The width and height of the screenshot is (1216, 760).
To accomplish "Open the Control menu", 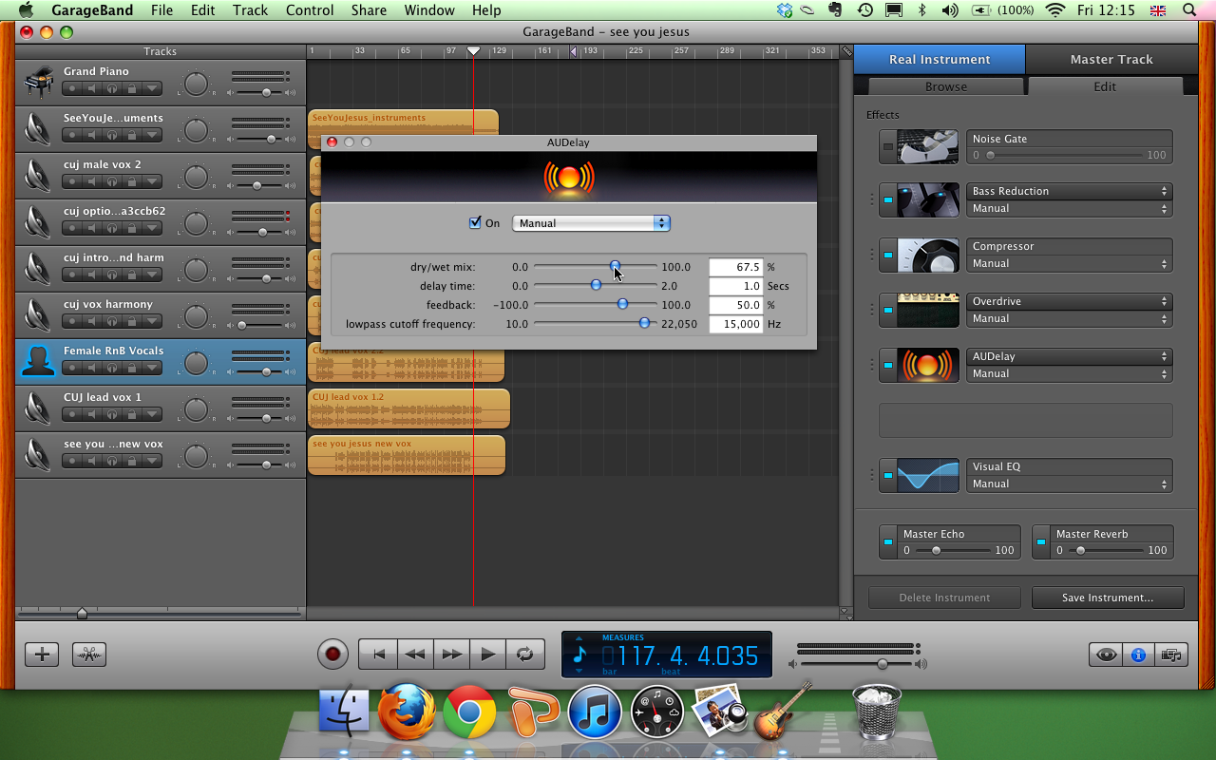I will [x=310, y=10].
